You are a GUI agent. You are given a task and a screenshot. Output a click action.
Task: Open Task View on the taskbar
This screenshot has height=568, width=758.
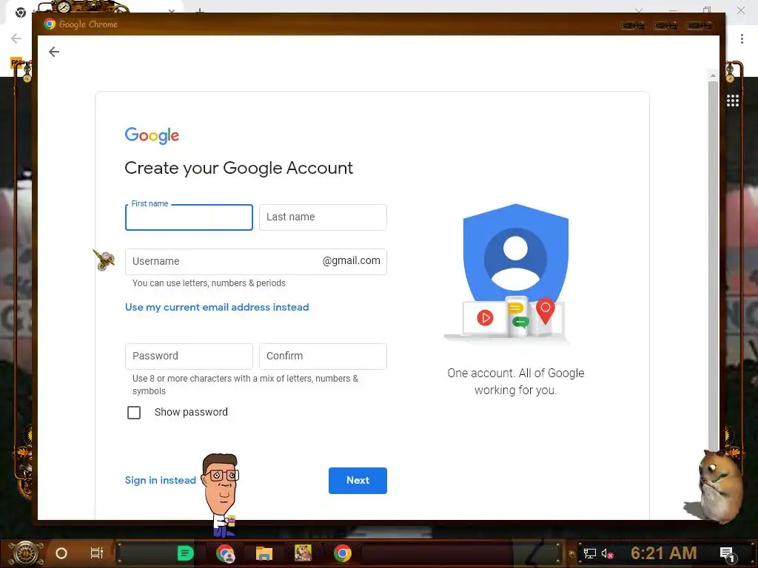coord(97,553)
